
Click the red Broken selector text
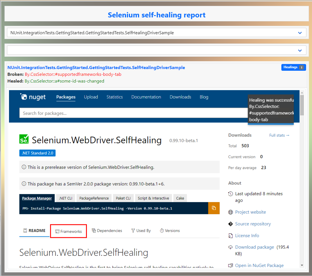pos(73,74)
